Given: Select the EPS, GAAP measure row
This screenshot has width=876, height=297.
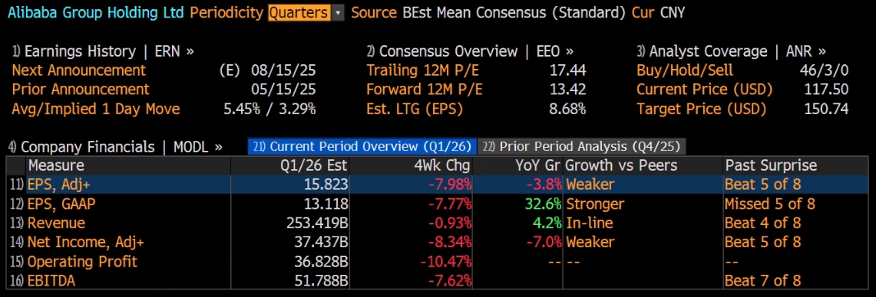Looking at the screenshot, I should [438, 204].
